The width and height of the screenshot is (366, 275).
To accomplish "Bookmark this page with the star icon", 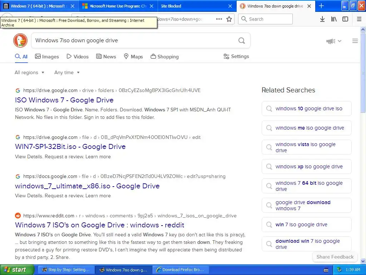I will coord(229,19).
